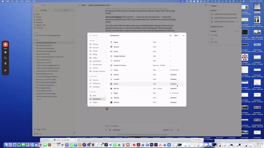
Task: Open Developer settings
Action: coord(96,87)
